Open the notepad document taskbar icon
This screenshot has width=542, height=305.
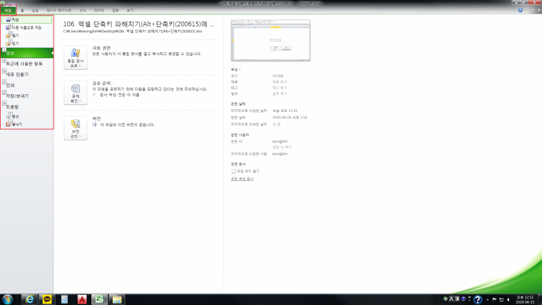click(x=64, y=300)
